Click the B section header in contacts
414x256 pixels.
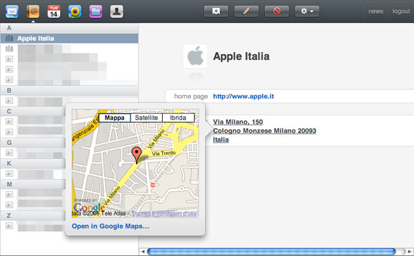(x=69, y=91)
